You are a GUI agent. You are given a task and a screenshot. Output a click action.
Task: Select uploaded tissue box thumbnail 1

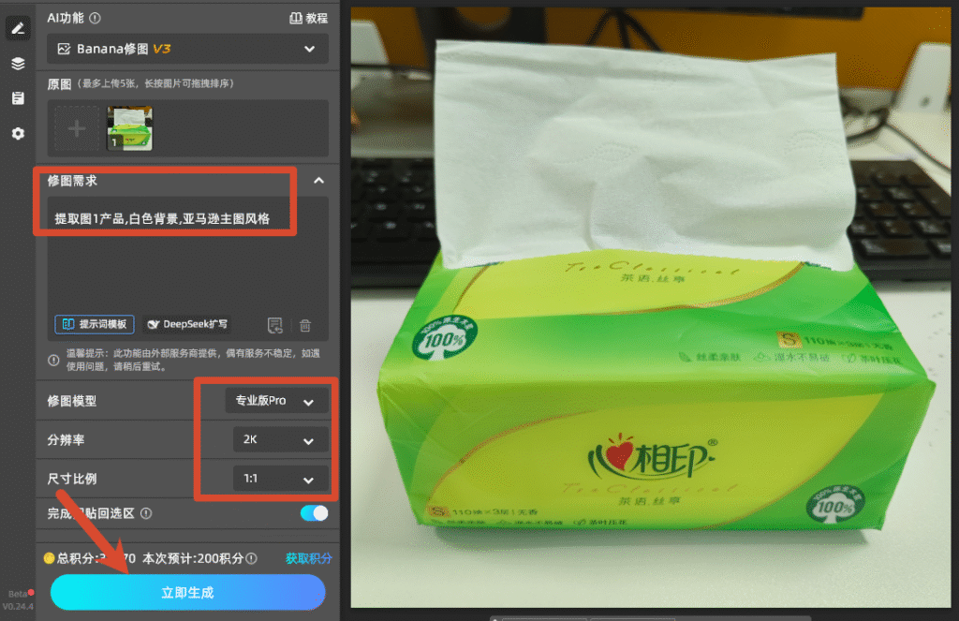[x=129, y=128]
